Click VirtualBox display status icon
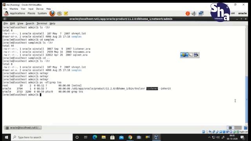Screen dimensions: 251x141 pyautogui.click(x=224, y=132)
